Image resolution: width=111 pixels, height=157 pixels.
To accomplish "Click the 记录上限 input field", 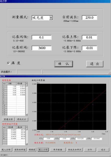I will click(x=90, y=37).
